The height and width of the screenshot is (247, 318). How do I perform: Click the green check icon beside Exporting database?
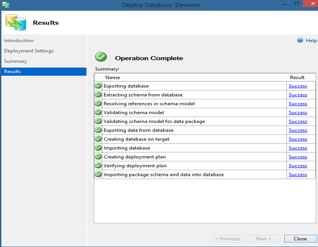coord(98,86)
